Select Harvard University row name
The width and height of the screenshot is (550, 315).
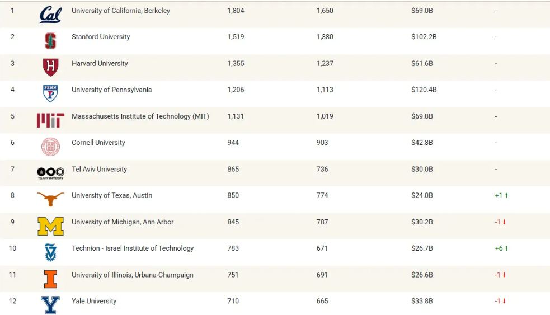click(100, 63)
